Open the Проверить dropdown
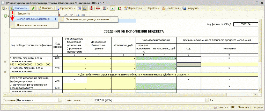 [66, 8]
